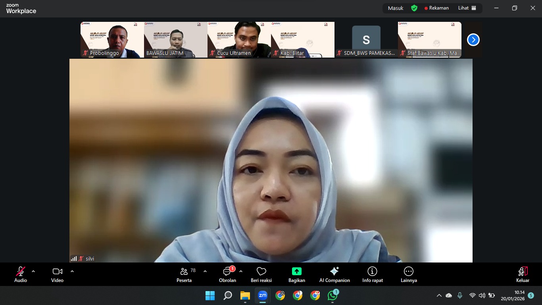This screenshot has height=305, width=542.
Task: Click the green shield encryption icon
Action: (x=414, y=8)
